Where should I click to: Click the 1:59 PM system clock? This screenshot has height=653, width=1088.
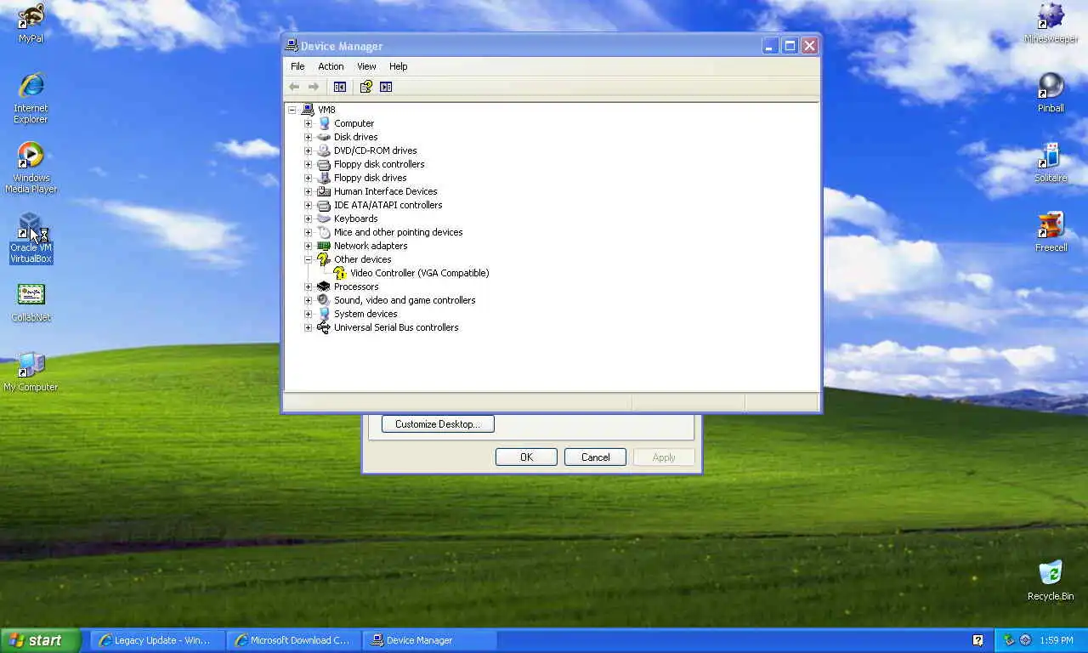point(1057,640)
